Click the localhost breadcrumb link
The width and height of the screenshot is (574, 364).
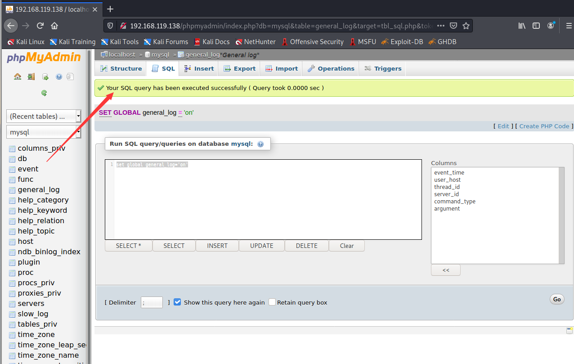[122, 54]
